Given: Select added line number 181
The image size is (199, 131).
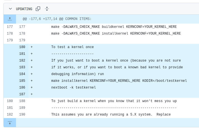Looking at the screenshot, I should [x=22, y=54].
